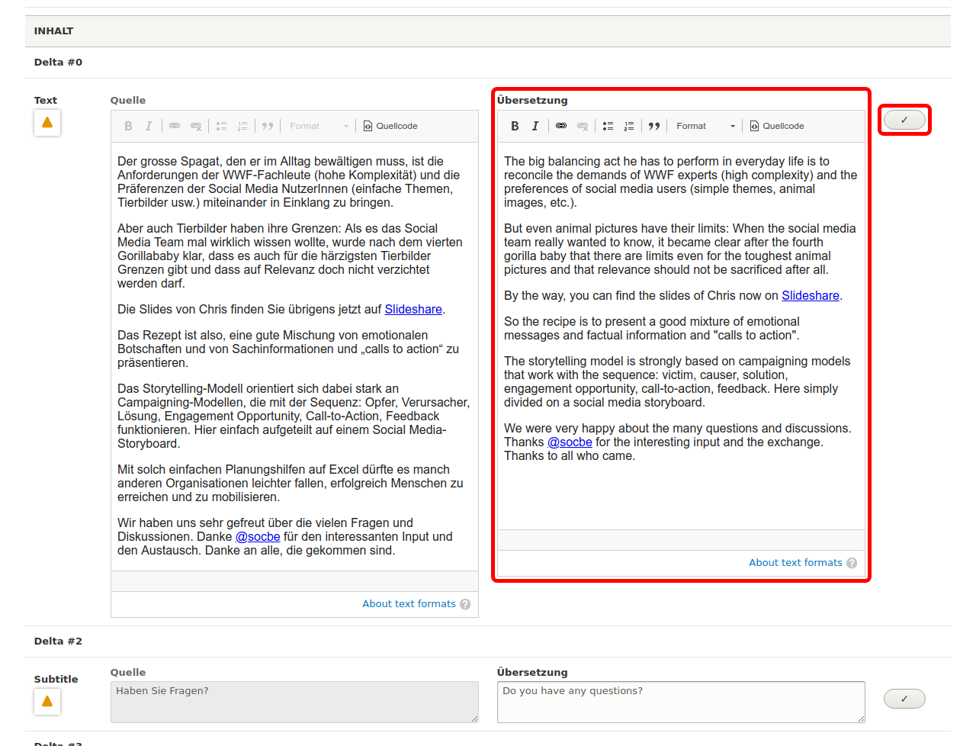Screen dimensions: 976x746
Task: Click the warning triangle icon under Text
Action: click(47, 122)
